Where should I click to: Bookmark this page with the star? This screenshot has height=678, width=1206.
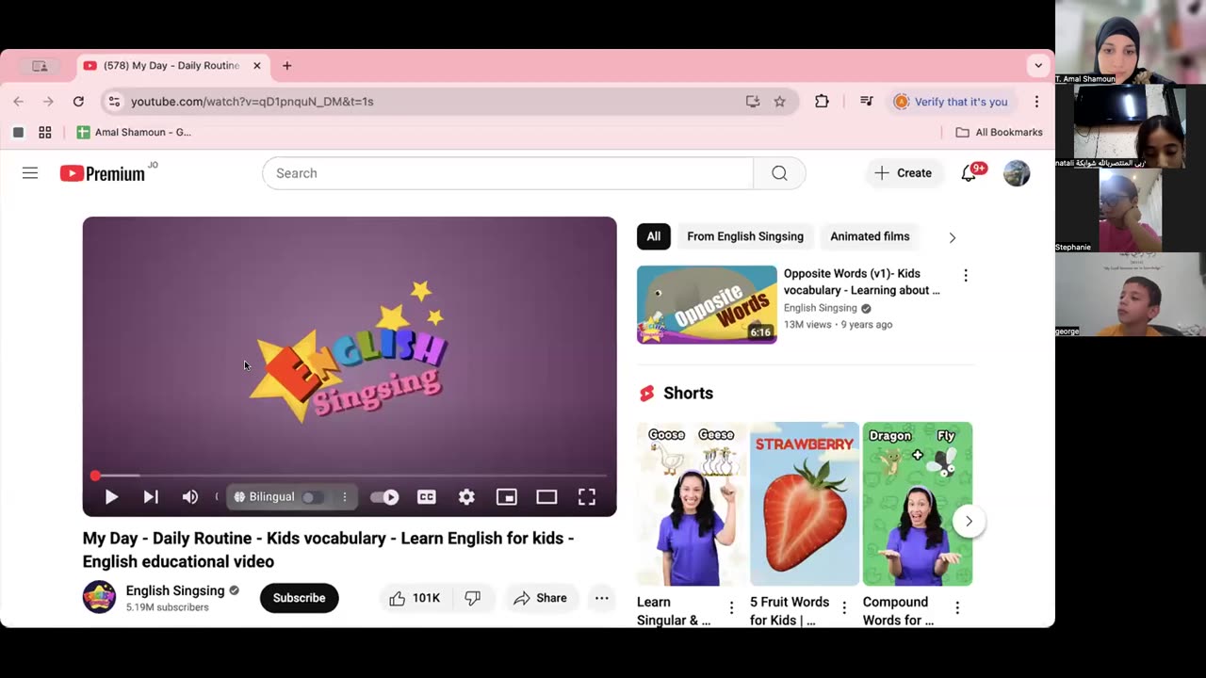(x=780, y=102)
